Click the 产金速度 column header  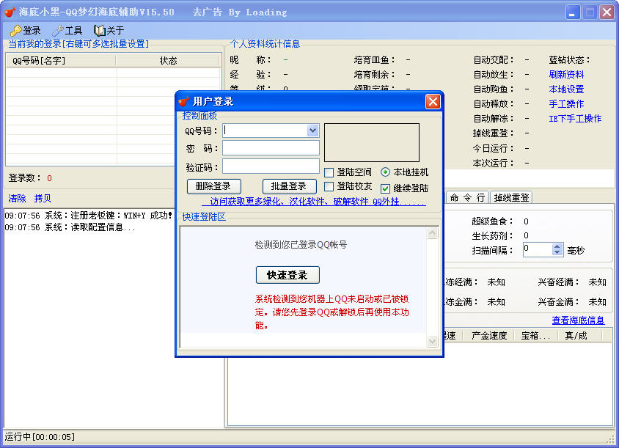point(489,336)
